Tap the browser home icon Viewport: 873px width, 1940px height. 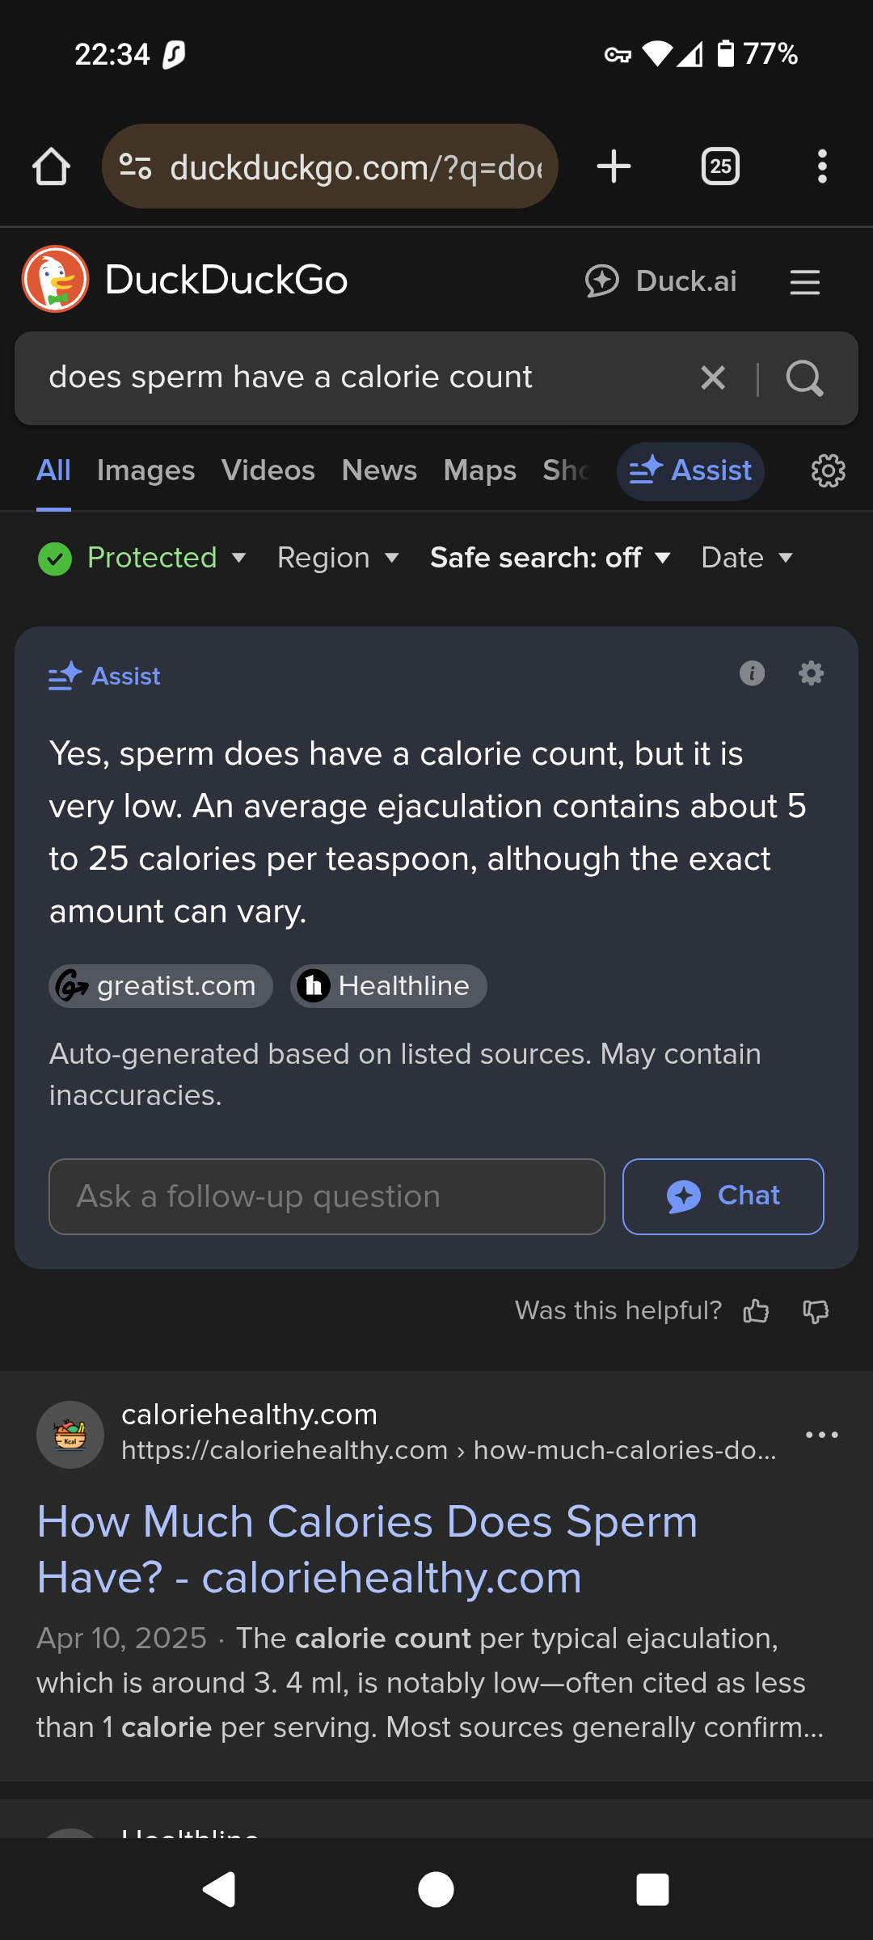coord(51,167)
